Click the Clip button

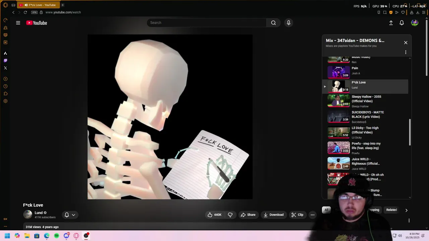tap(297, 215)
